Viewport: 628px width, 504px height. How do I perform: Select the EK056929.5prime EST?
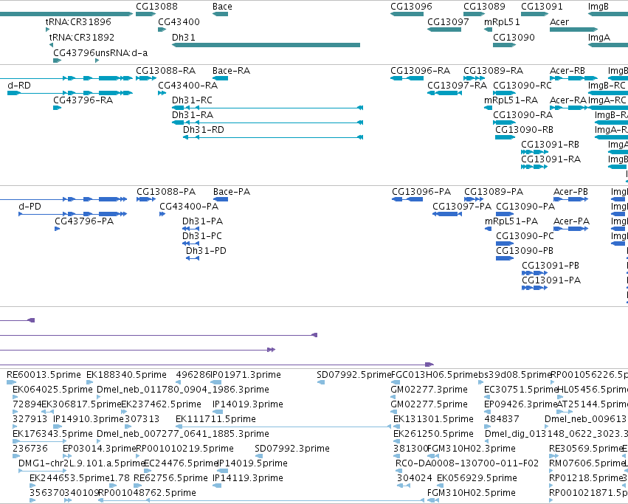(440, 486)
